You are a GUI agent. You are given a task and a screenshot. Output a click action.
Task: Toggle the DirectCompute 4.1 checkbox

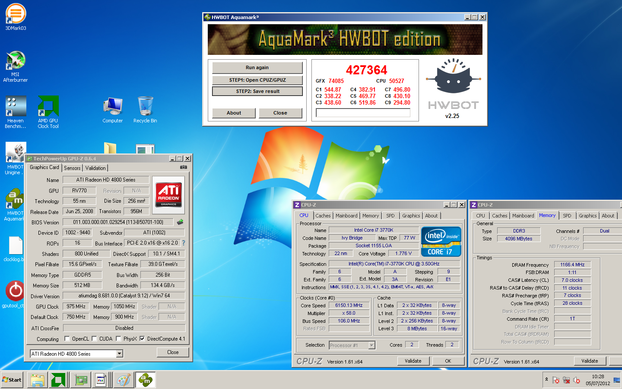coord(142,339)
